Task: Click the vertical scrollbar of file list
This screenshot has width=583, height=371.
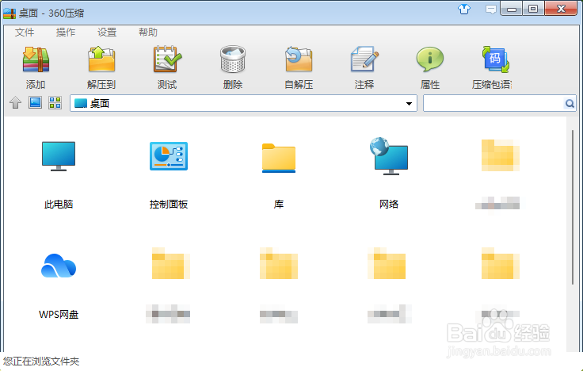Action: click(x=573, y=207)
